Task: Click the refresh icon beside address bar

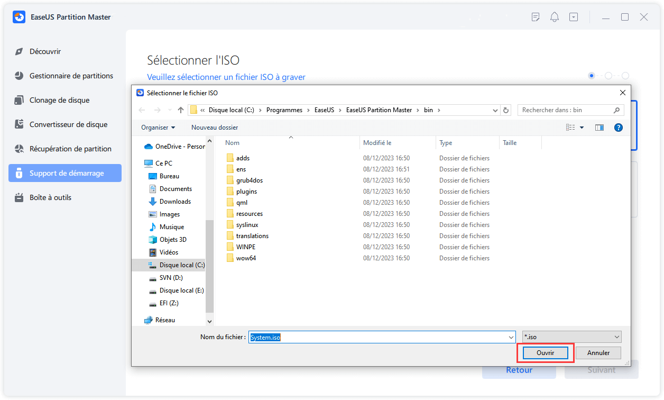Action: 506,110
